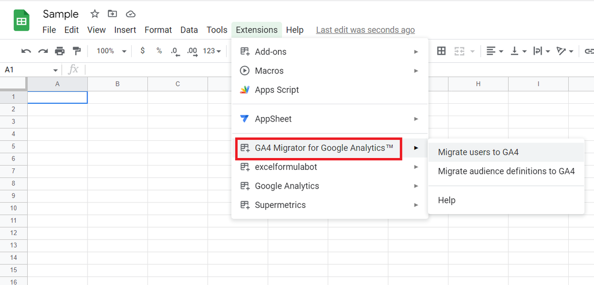Image resolution: width=594 pixels, height=285 pixels.
Task: Select column H header
Action: click(478, 84)
